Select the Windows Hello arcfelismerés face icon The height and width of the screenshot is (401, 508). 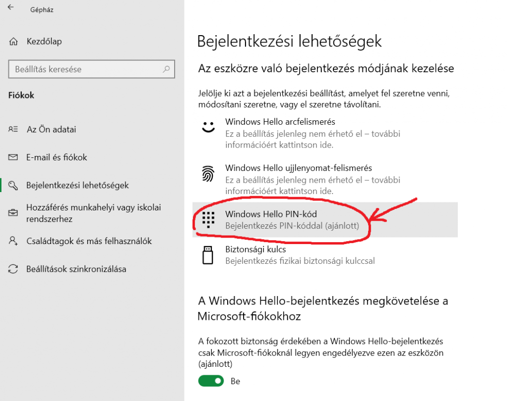point(208,127)
